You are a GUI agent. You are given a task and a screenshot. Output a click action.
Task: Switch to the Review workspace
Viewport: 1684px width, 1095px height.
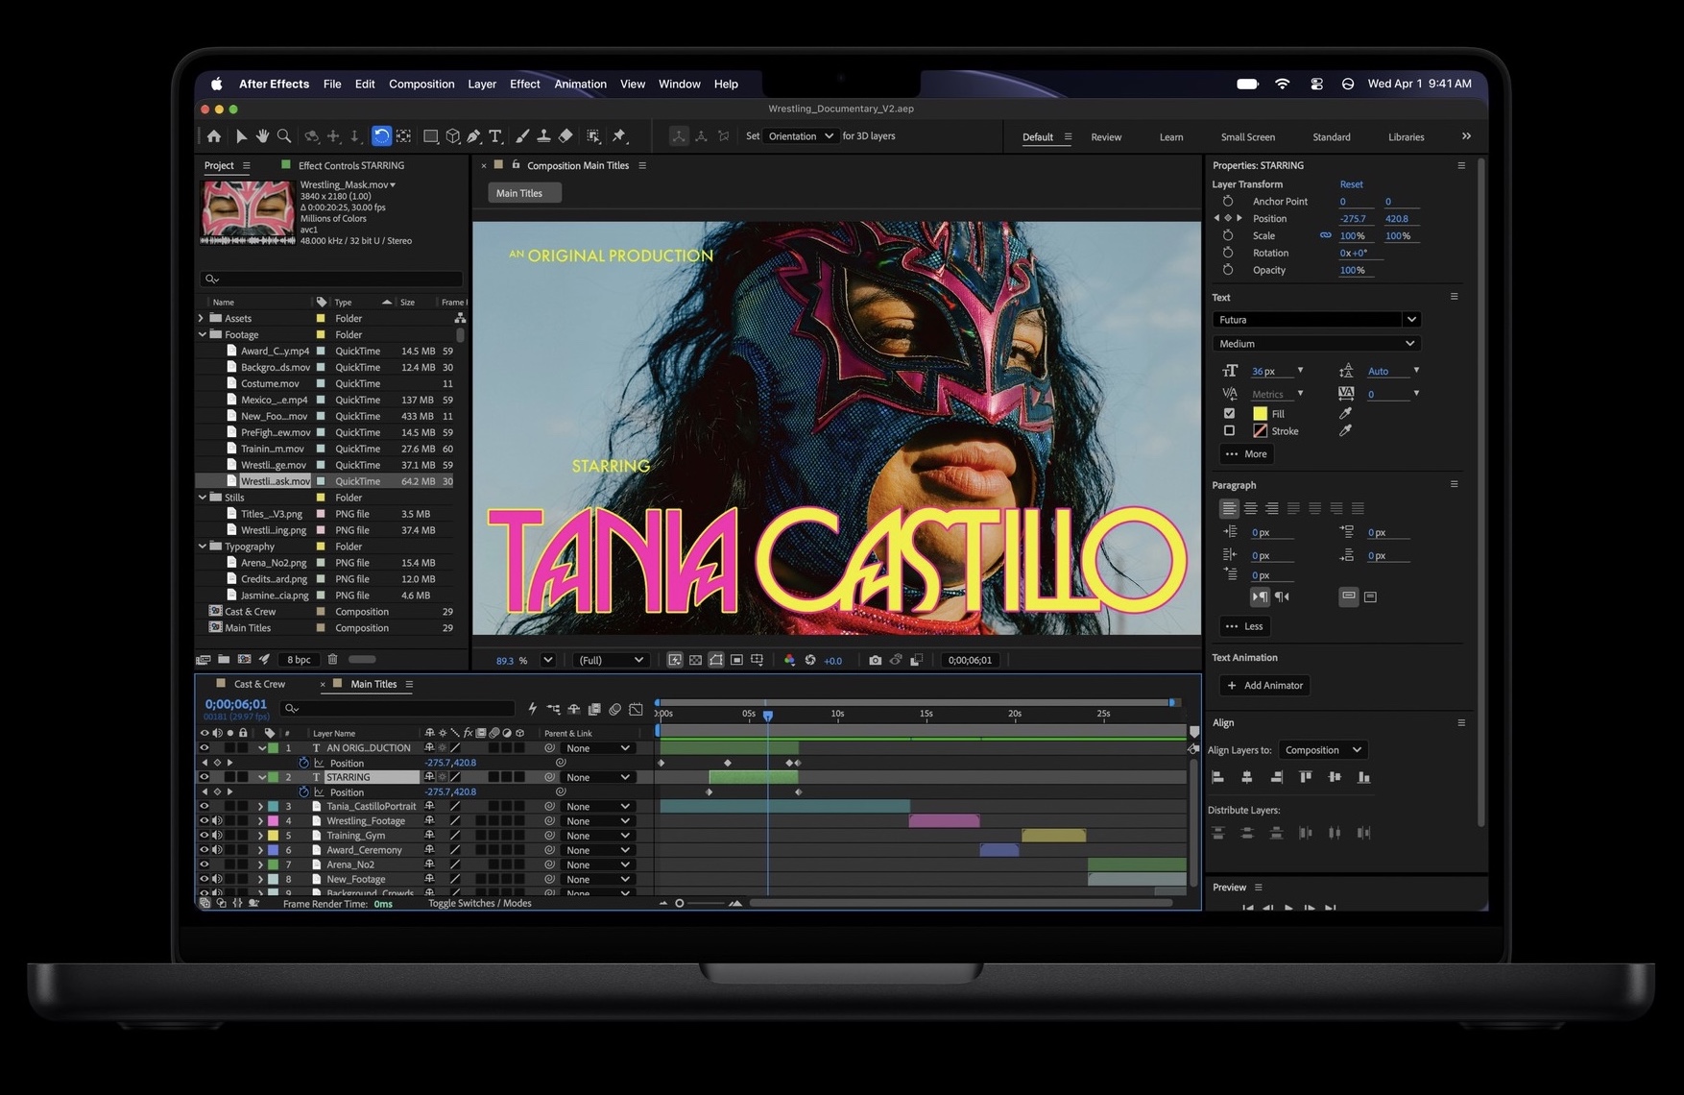point(1106,137)
